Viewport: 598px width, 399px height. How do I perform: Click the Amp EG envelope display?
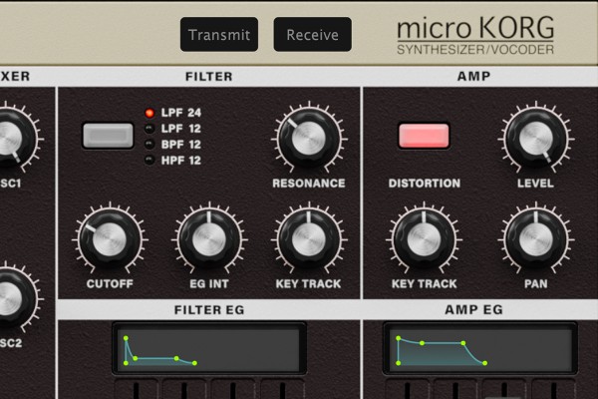point(480,348)
